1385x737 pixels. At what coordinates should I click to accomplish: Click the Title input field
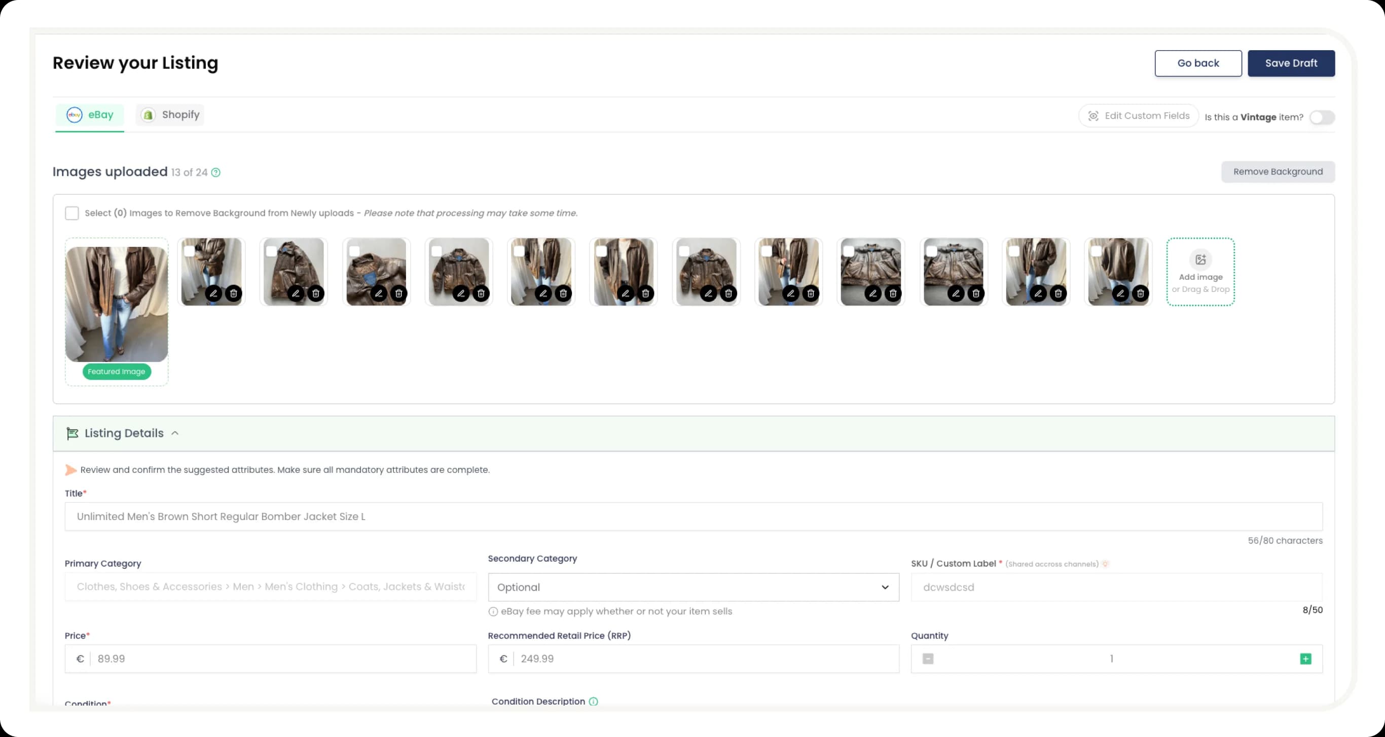click(x=694, y=517)
